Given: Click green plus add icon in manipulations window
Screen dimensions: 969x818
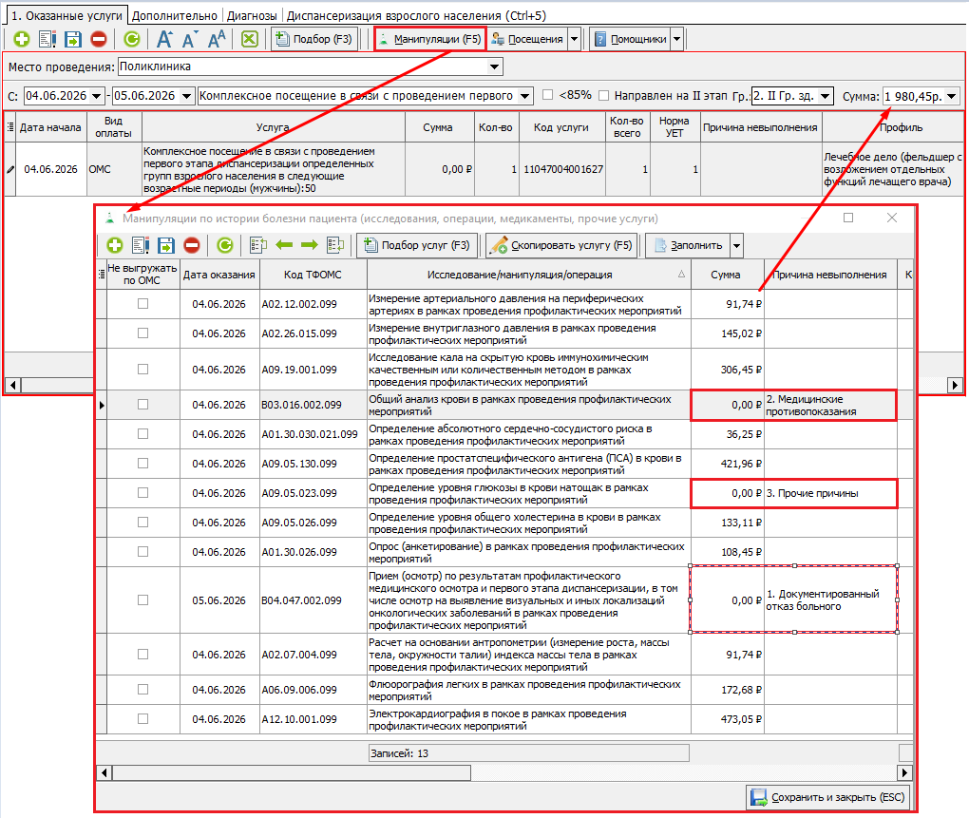Looking at the screenshot, I should click(115, 245).
